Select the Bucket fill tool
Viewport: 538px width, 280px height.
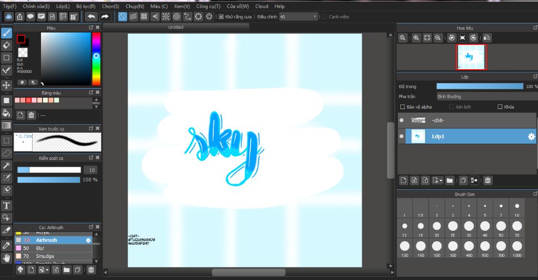pyautogui.click(x=6, y=113)
